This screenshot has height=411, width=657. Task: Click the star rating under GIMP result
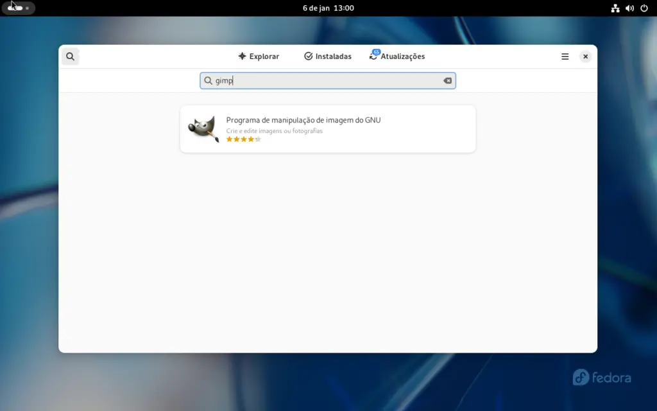243,139
